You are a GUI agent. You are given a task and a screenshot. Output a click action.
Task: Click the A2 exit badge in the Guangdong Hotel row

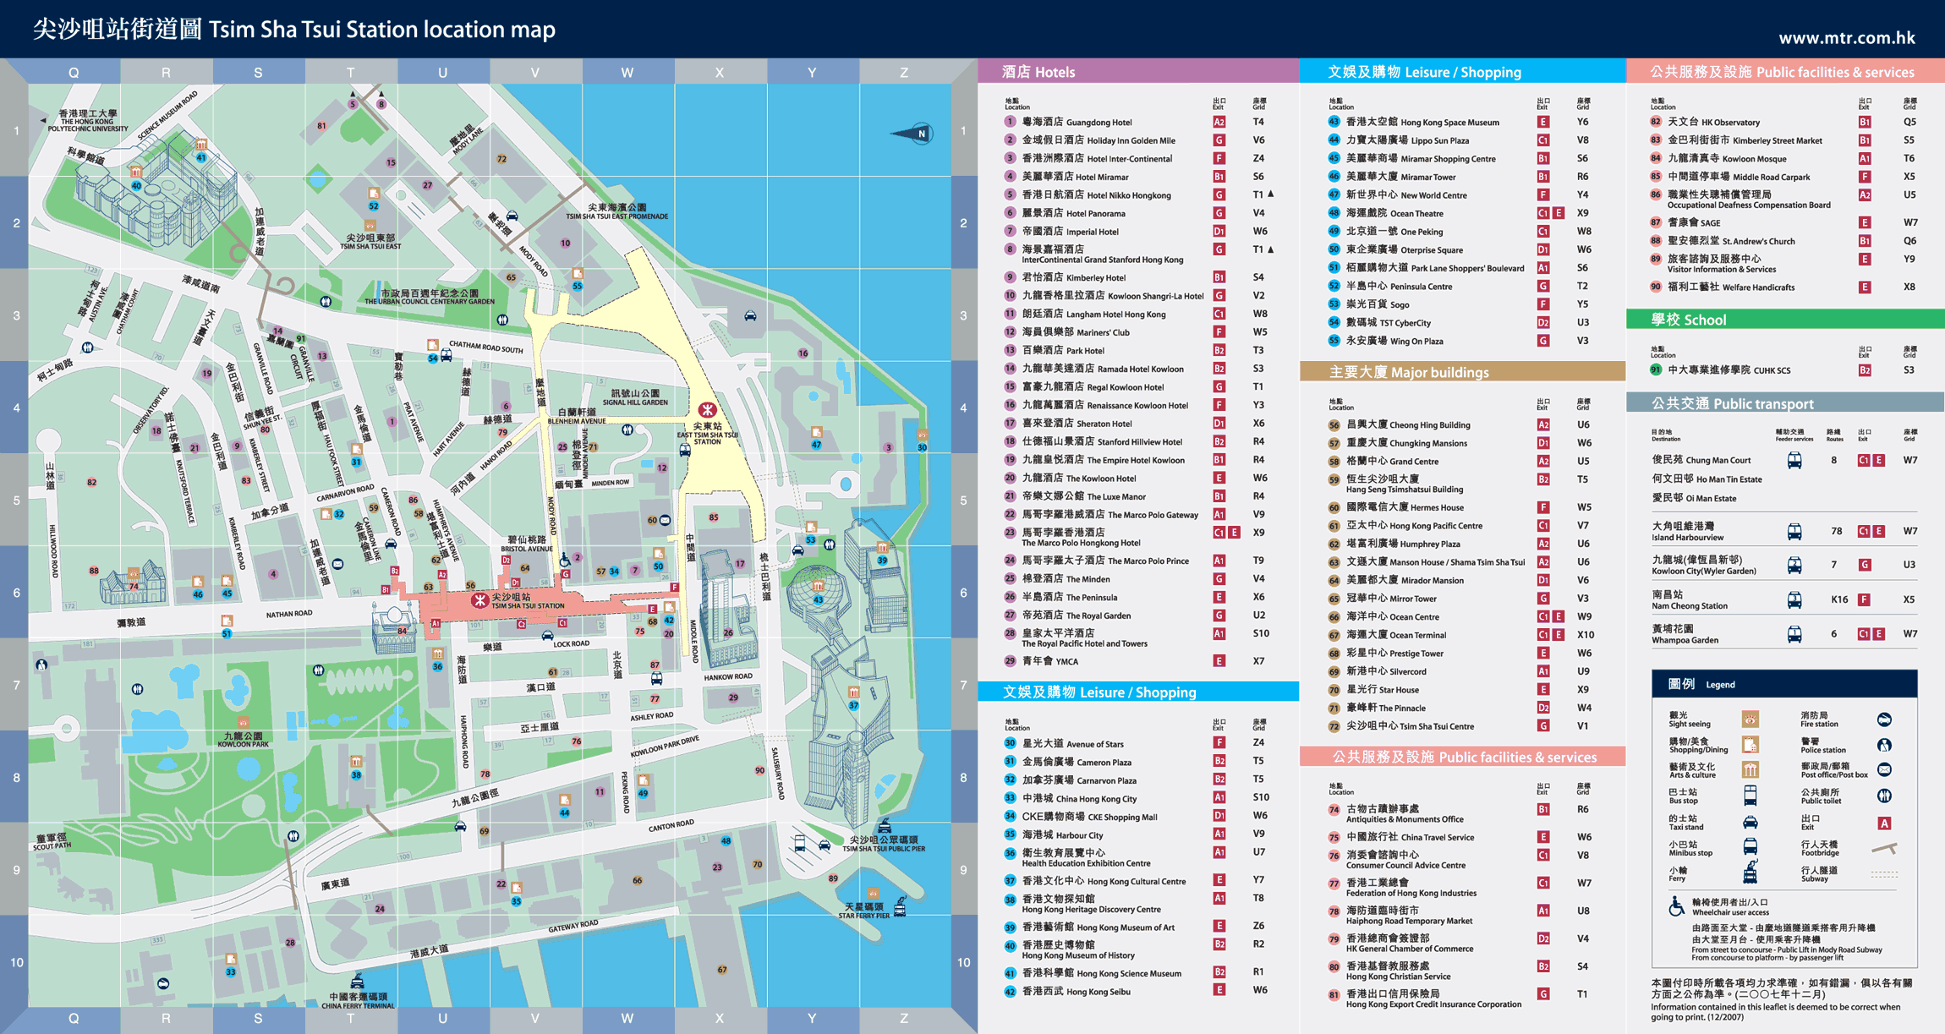click(x=1219, y=122)
